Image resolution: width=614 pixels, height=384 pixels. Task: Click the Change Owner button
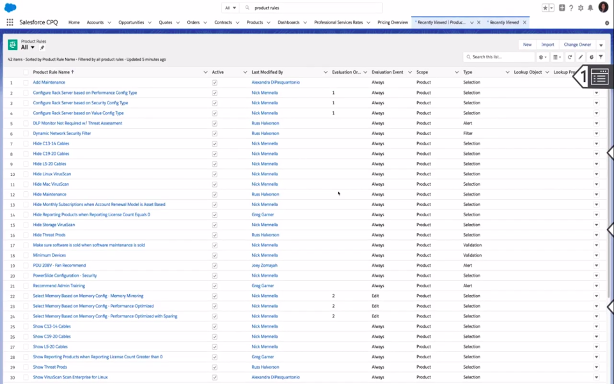pyautogui.click(x=577, y=45)
